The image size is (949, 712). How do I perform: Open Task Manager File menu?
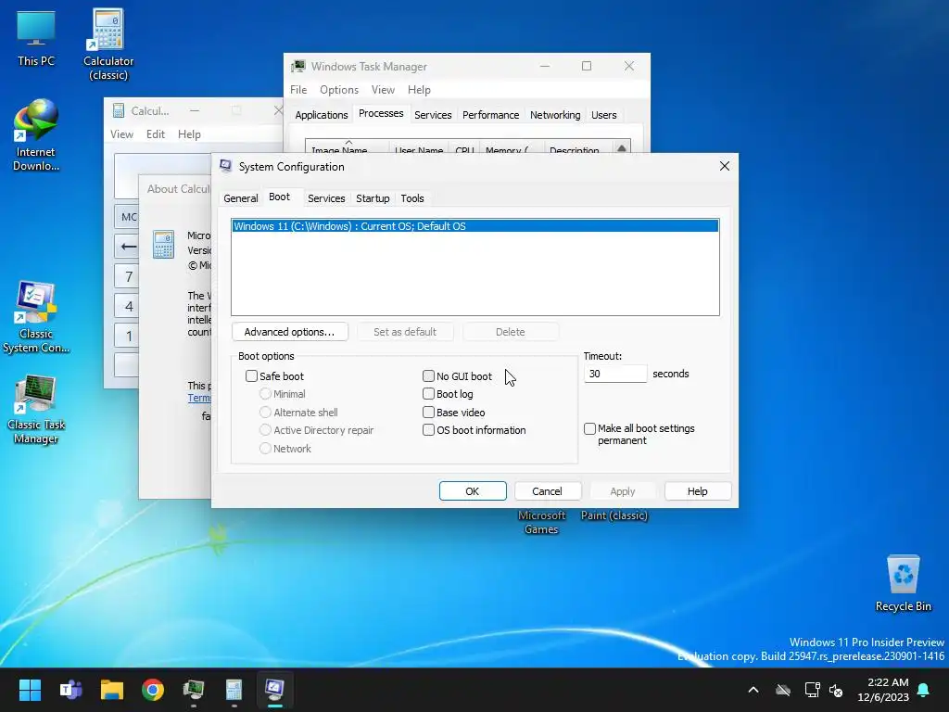(x=298, y=90)
